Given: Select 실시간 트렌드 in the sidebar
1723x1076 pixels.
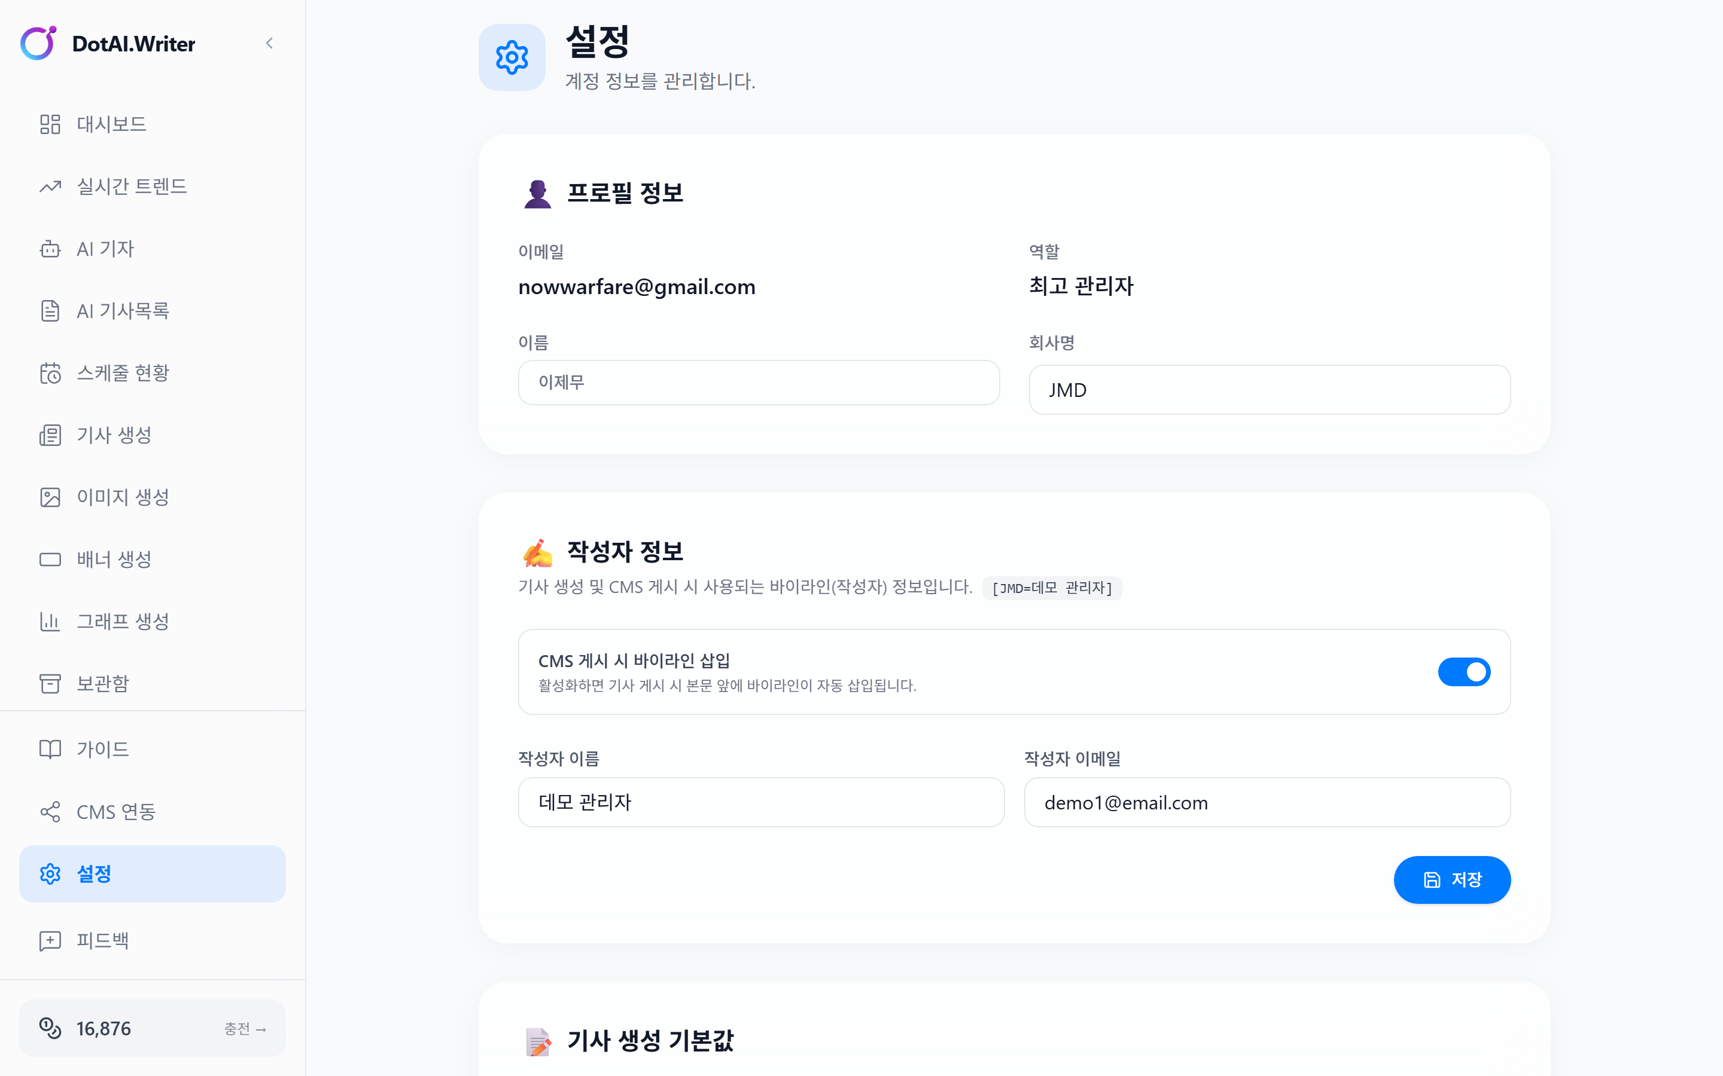Looking at the screenshot, I should point(131,186).
